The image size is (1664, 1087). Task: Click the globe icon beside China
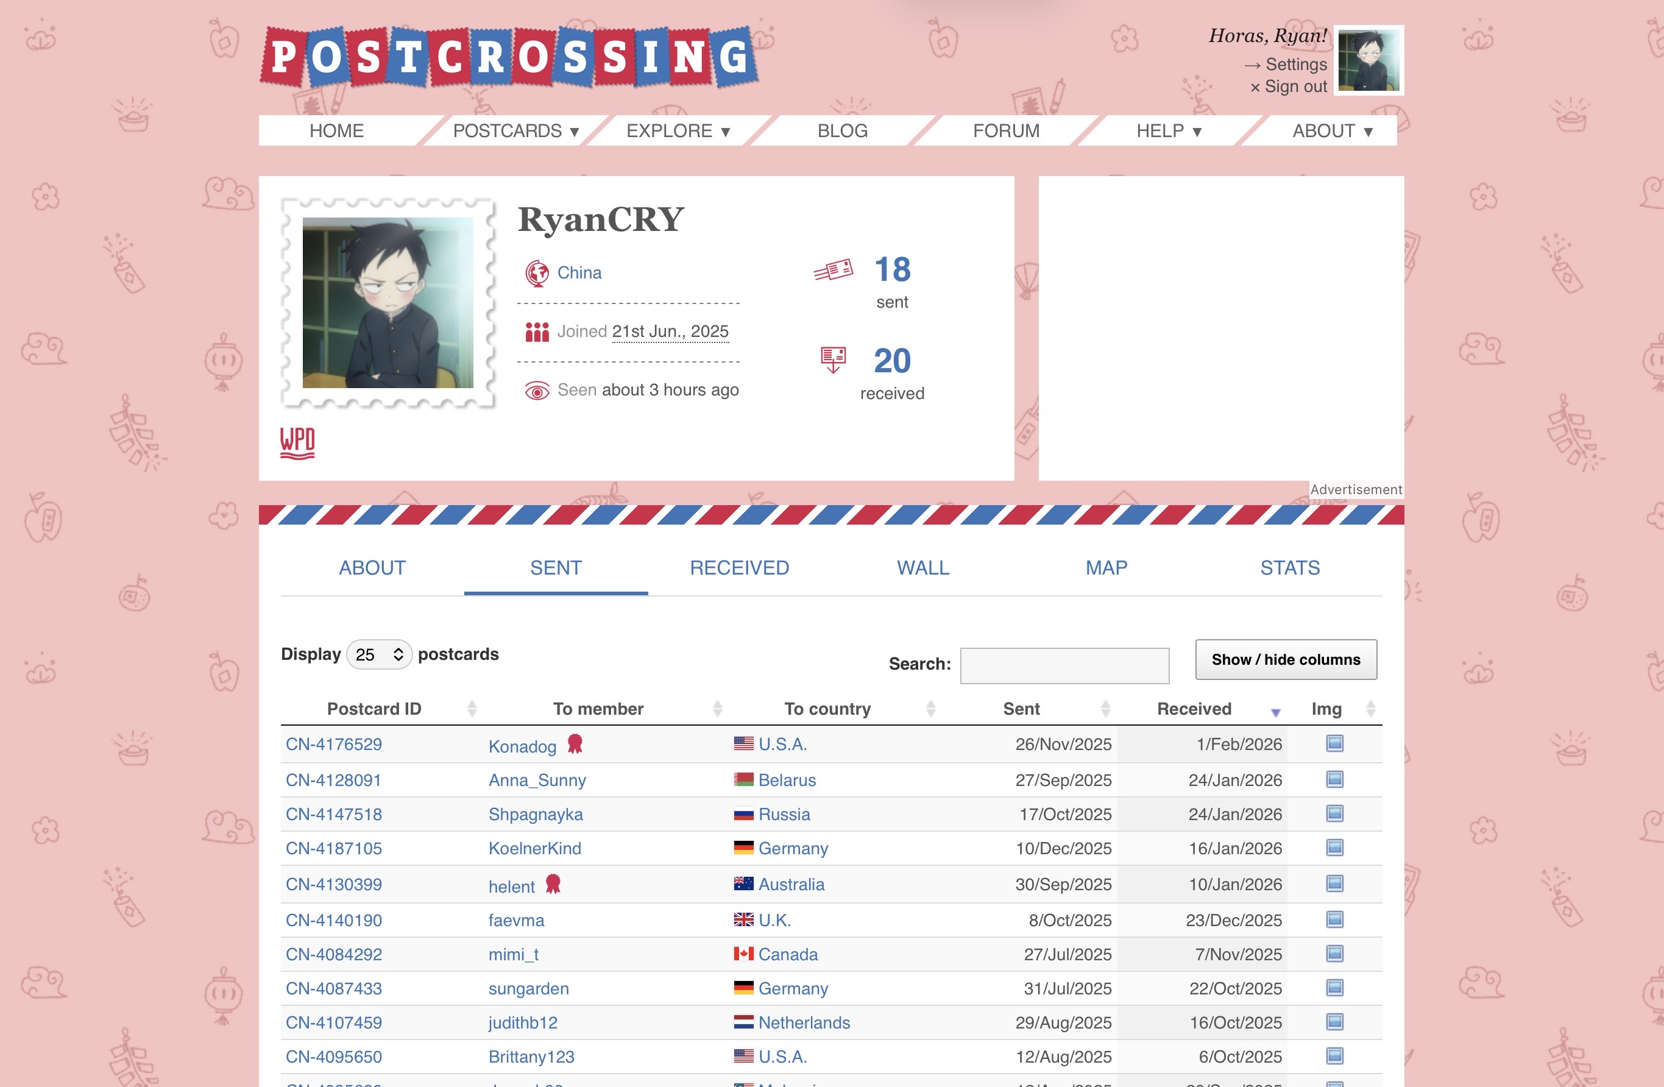pos(537,274)
